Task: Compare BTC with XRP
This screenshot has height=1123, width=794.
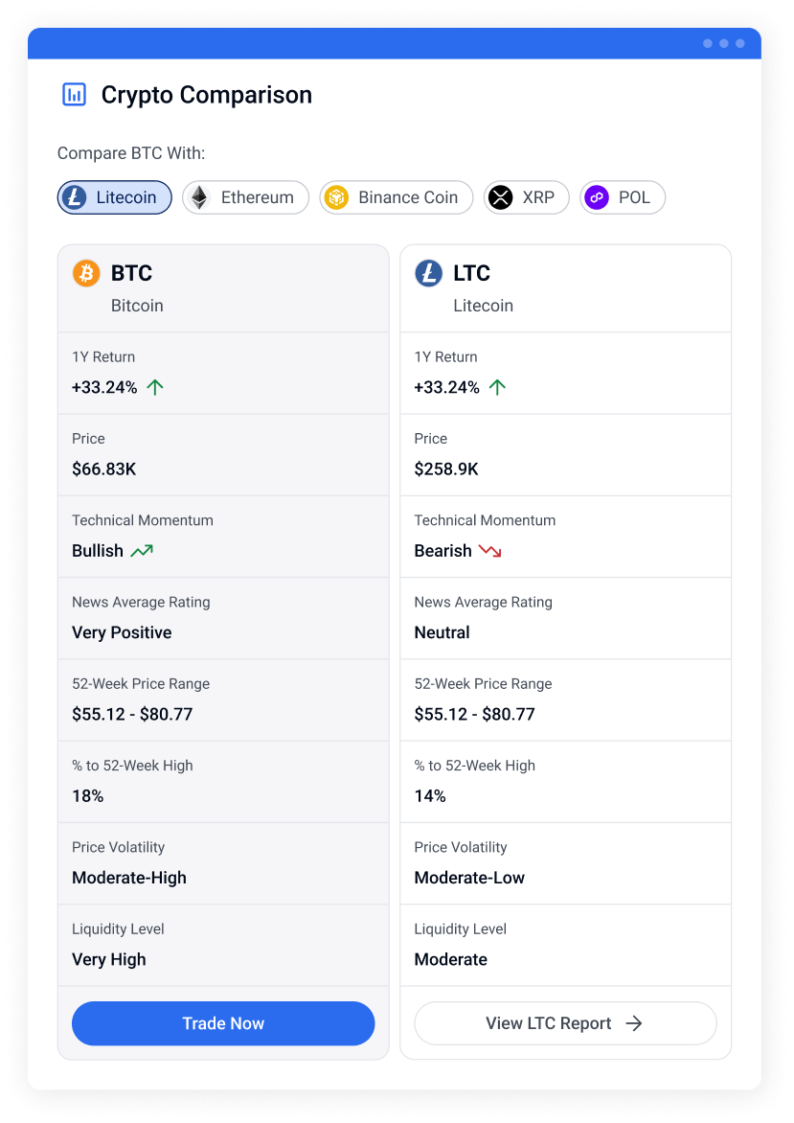Action: 527,197
